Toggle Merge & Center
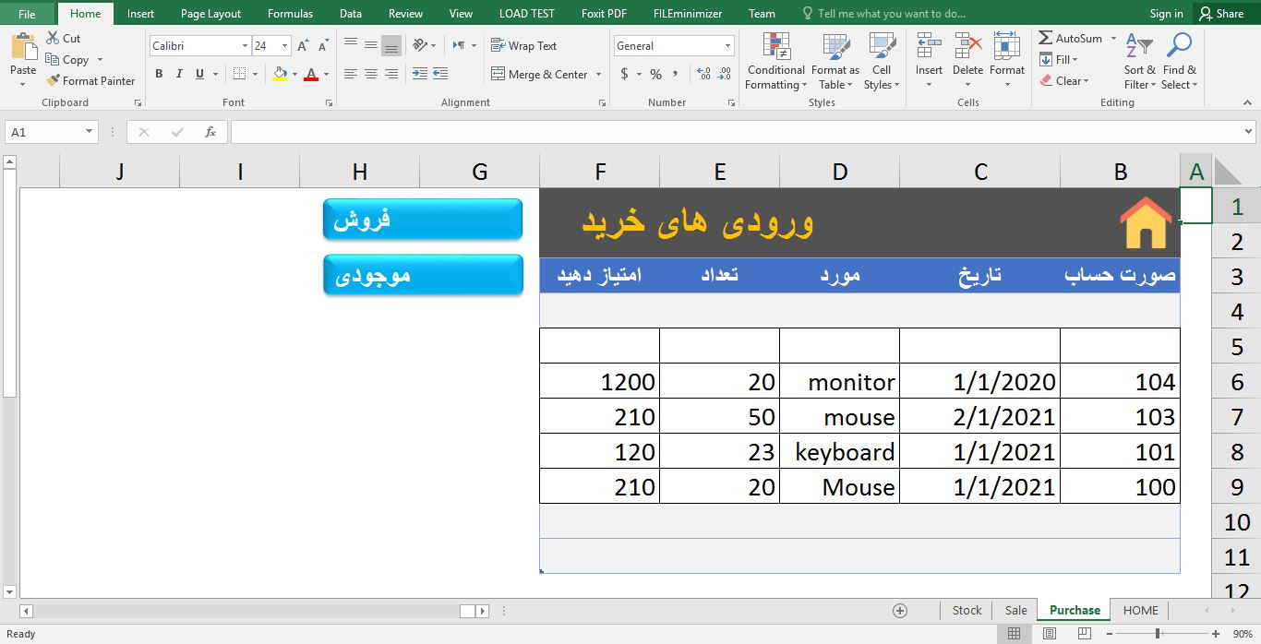The image size is (1261, 644). 540,74
